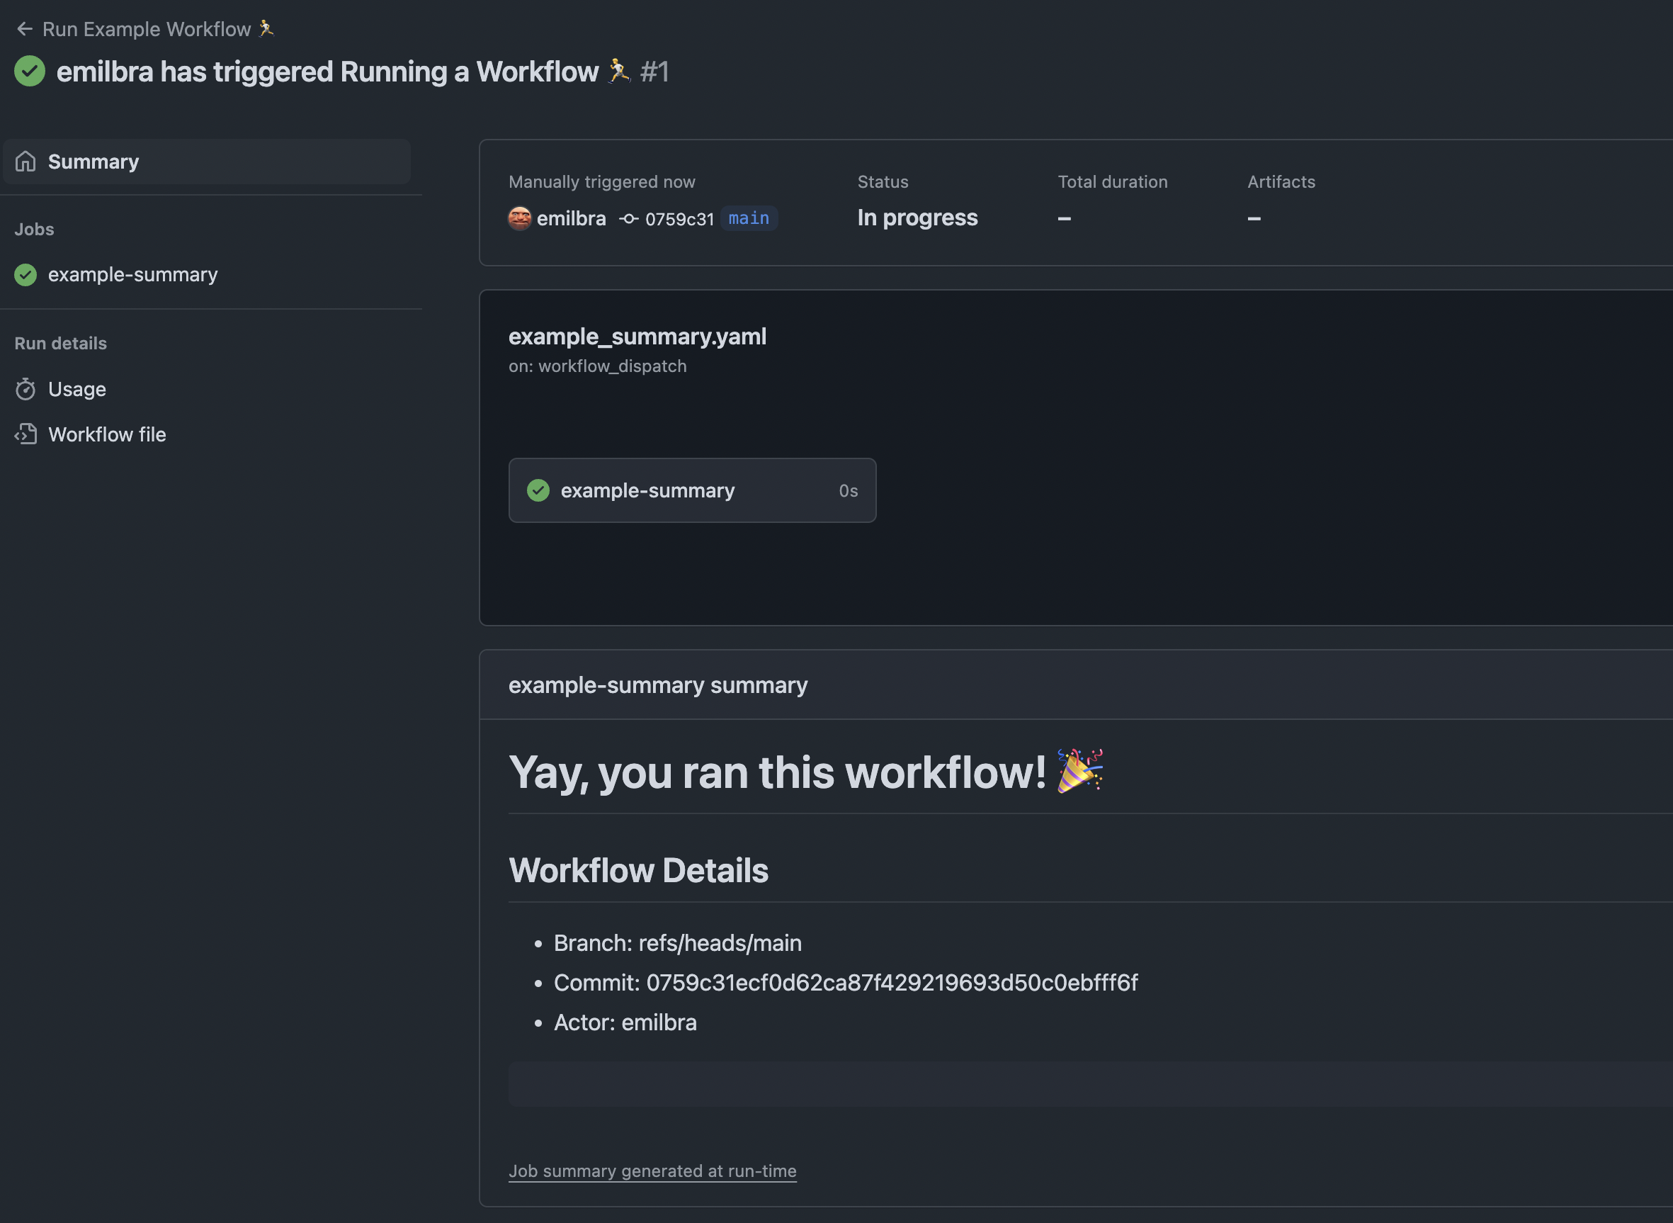This screenshot has height=1223, width=1673.
Task: Click the code file icon beside Workflow file
Action: 27,434
